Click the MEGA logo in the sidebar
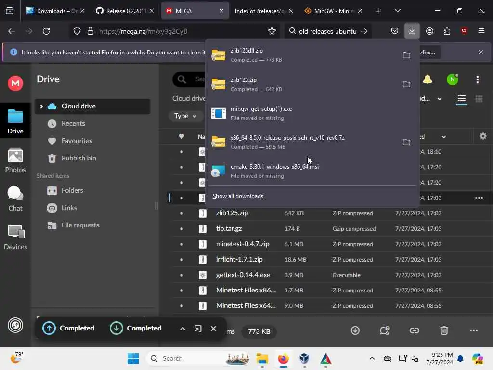This screenshot has height=370, width=493. [x=15, y=83]
